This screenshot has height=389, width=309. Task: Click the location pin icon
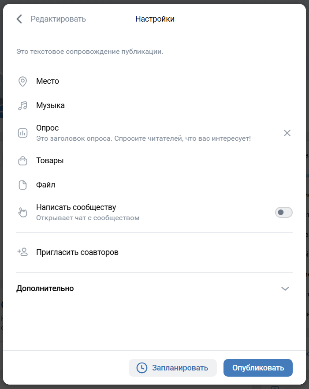(x=22, y=81)
